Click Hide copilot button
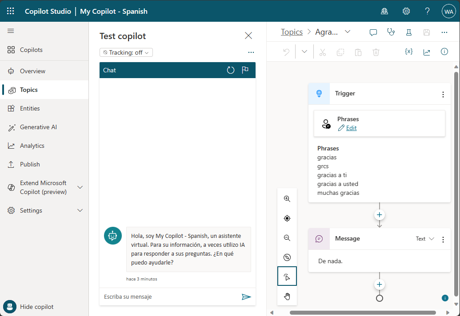460x316 pixels. (29, 307)
